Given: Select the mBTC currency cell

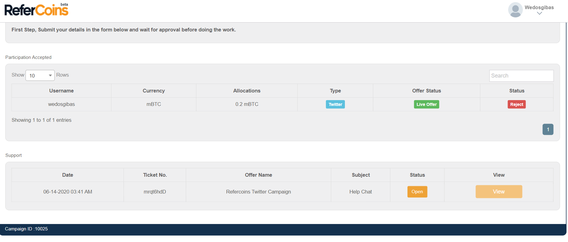Looking at the screenshot, I should tap(154, 104).
